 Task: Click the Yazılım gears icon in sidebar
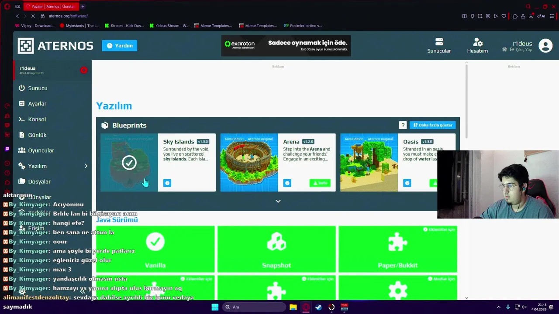pyautogui.click(x=21, y=166)
